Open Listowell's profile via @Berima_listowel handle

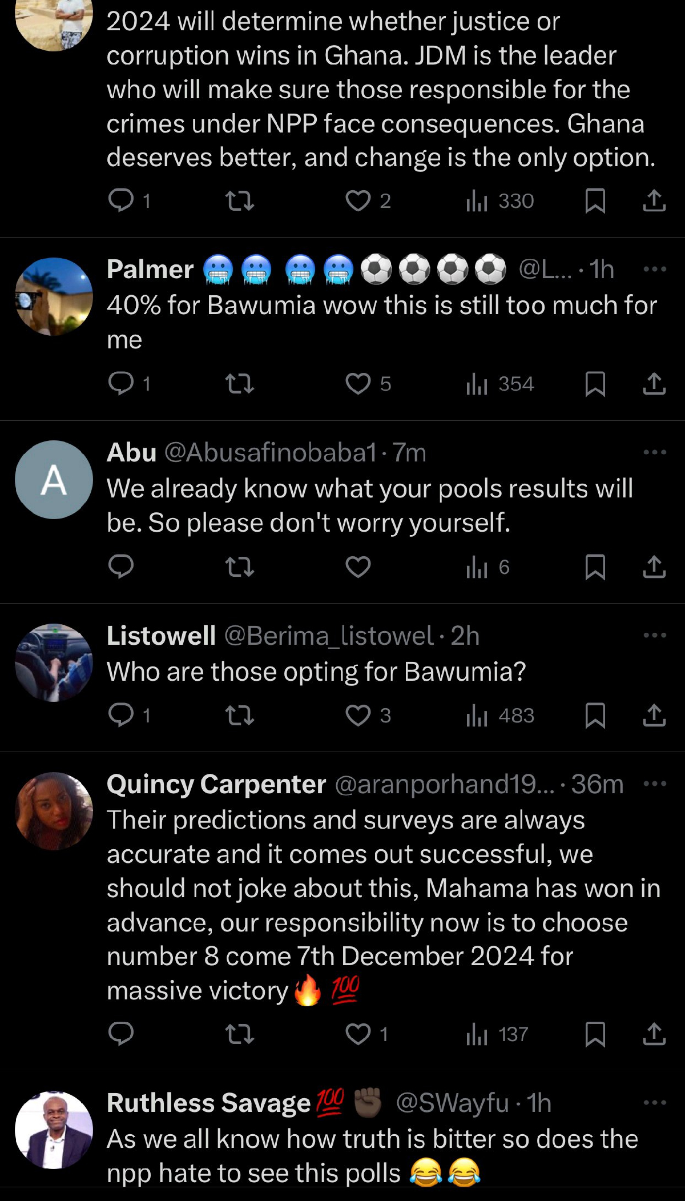[x=329, y=636]
